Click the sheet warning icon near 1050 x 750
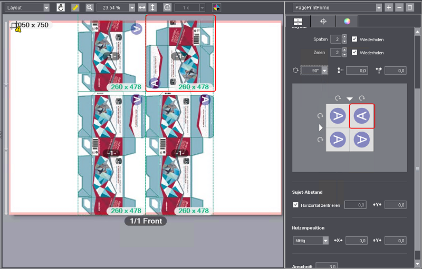422x269 pixels. click(18, 29)
